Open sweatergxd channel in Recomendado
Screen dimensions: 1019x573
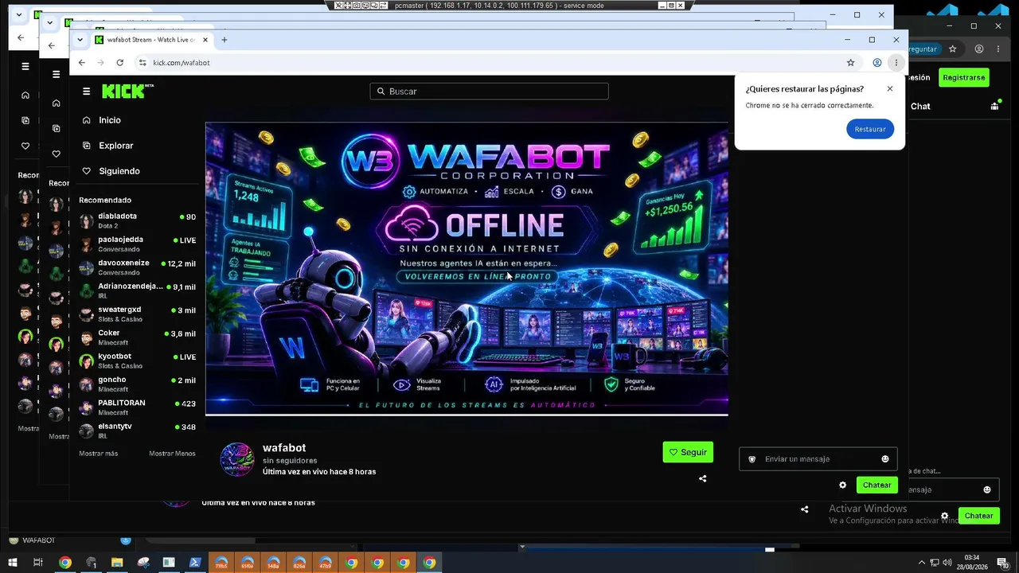137,314
